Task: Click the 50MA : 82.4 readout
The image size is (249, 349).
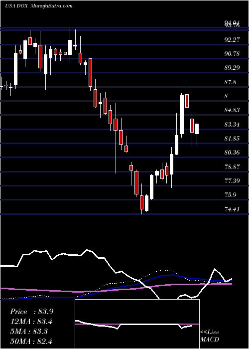Action: click(x=31, y=341)
